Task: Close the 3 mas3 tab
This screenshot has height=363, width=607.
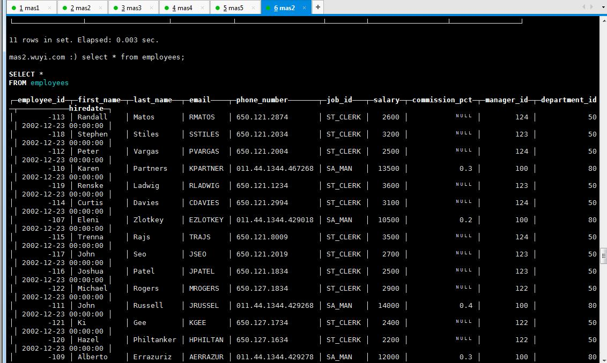Action: pyautogui.click(x=151, y=7)
